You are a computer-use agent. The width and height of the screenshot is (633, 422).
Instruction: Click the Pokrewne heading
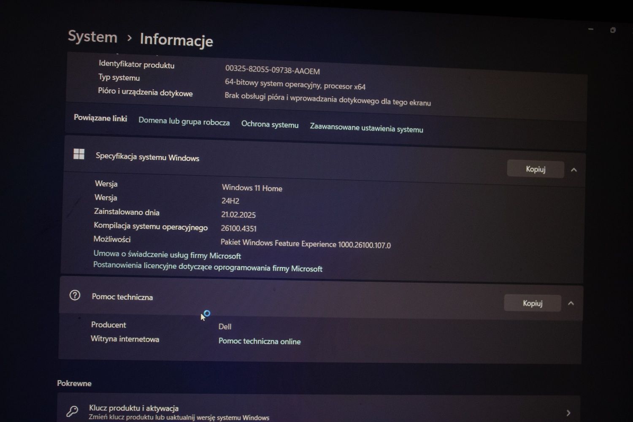tap(74, 383)
